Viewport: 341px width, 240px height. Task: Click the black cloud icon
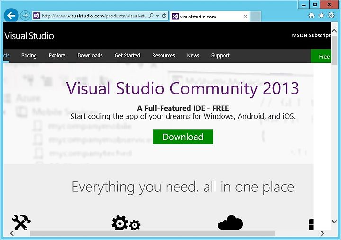tap(230, 223)
